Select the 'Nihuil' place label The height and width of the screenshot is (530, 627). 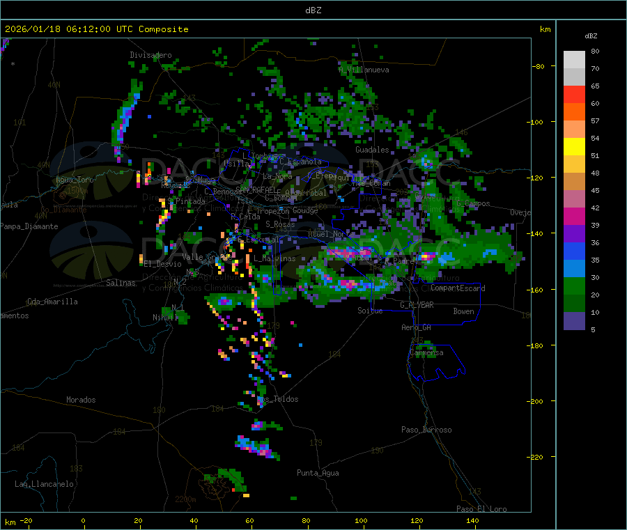tap(165, 318)
